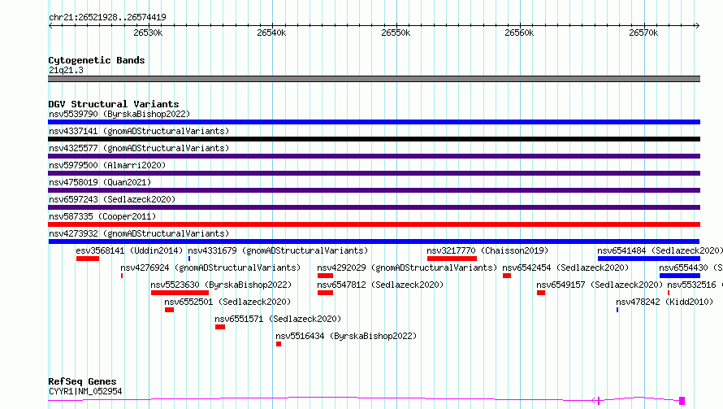Screen dimensions: 723x409
Task: Click nsv5516434 (ByrskaBishop2022) label
Action: pyautogui.click(x=346, y=336)
